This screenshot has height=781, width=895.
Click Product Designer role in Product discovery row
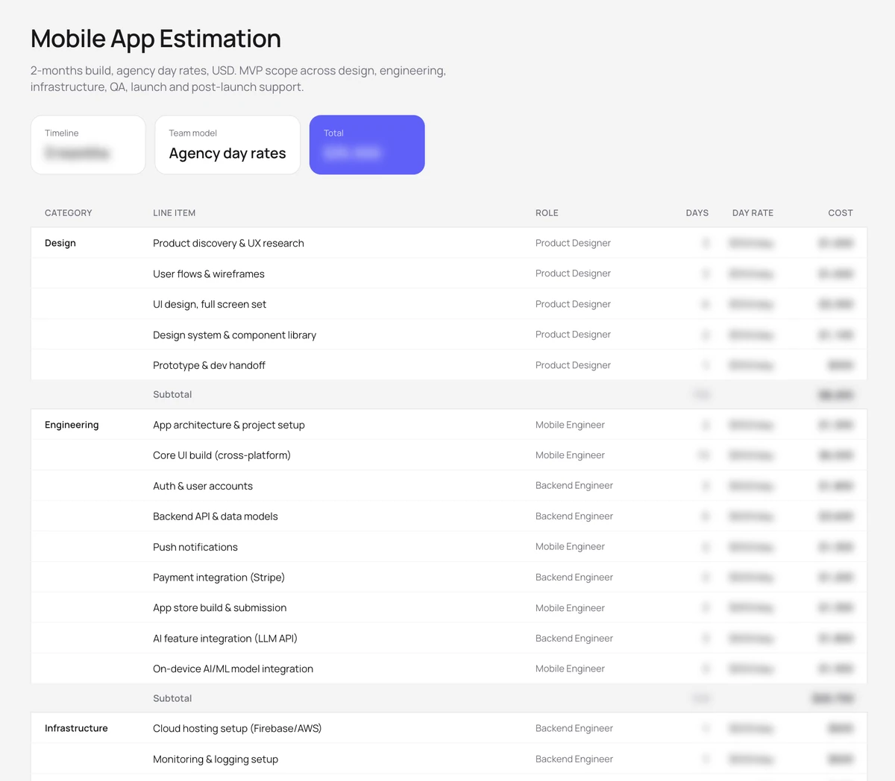[x=573, y=243]
